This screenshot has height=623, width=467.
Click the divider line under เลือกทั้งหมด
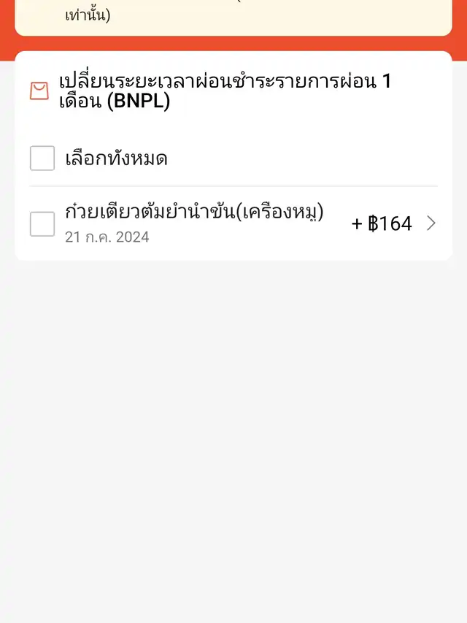(x=233, y=186)
